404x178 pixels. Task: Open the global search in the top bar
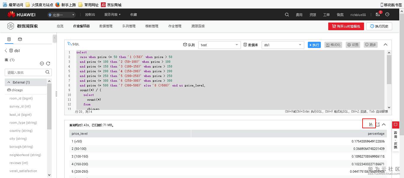[x=286, y=14]
